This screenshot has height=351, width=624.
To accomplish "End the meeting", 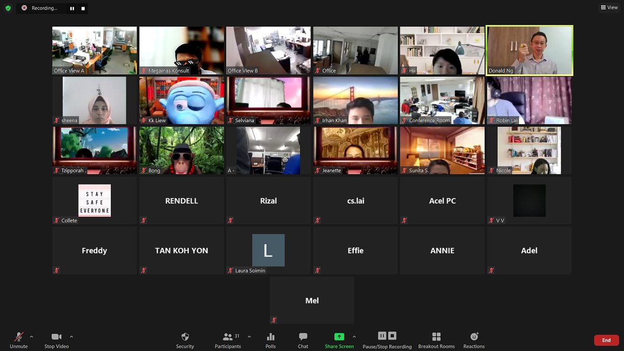I will pyautogui.click(x=606, y=340).
